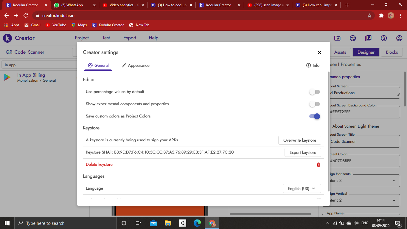The image size is (407, 229).
Task: Reload the page in Chrome
Action: click(26, 16)
